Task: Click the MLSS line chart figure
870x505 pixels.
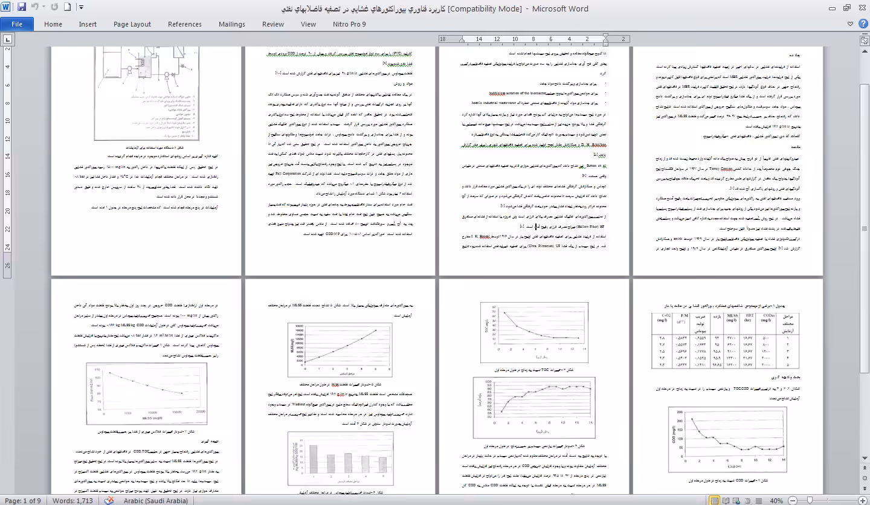Action: coord(340,349)
